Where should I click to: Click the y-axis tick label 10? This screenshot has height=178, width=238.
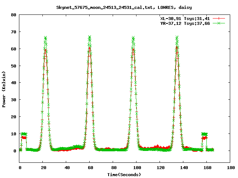coord(14,134)
